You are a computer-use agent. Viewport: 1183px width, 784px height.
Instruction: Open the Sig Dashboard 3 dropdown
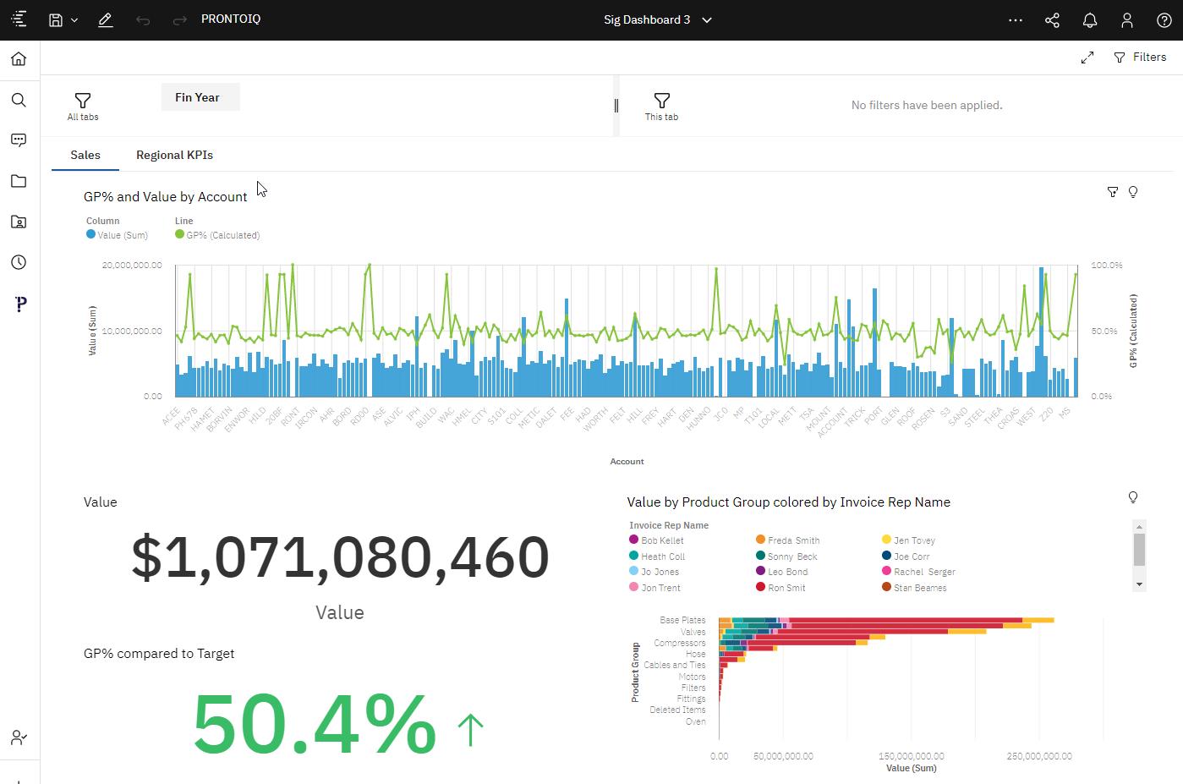(x=658, y=19)
